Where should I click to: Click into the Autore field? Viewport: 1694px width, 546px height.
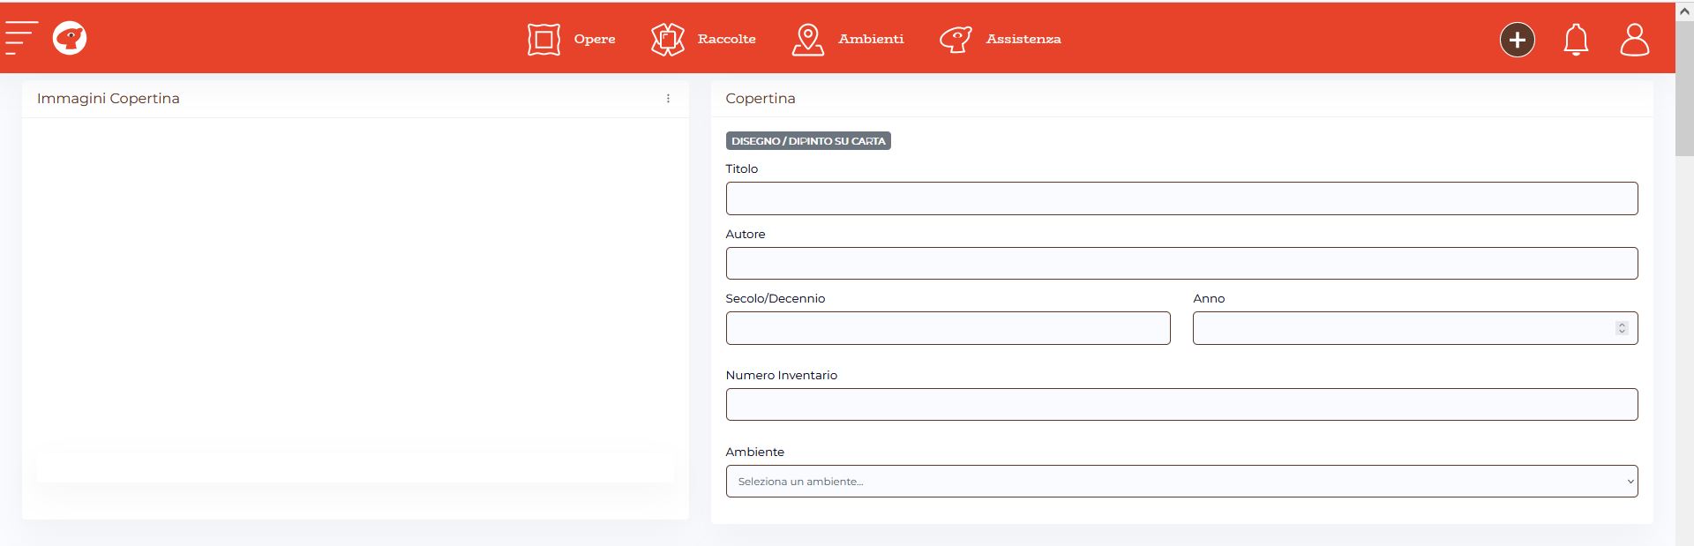point(1181,264)
